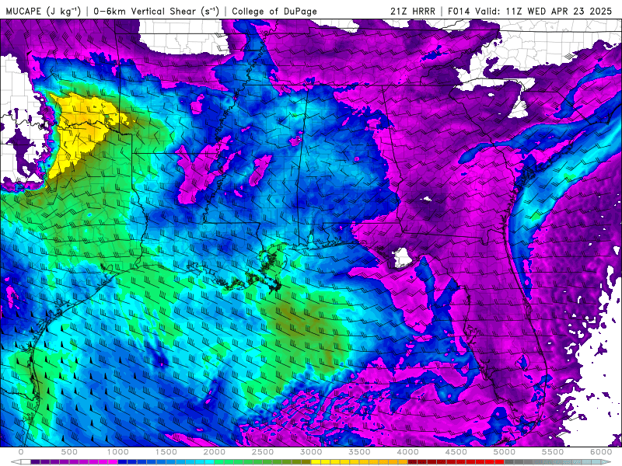Click the left arrow end of colorbar

pyautogui.click(x=16, y=461)
